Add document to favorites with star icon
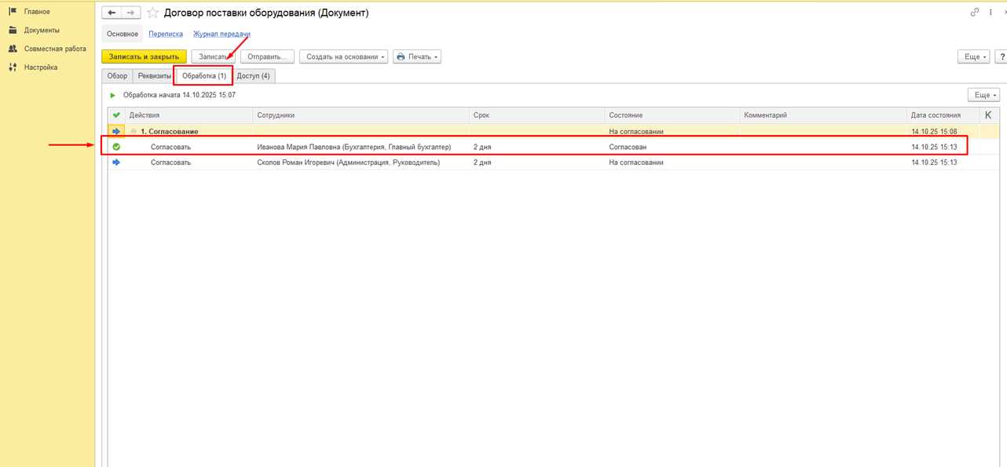 152,13
